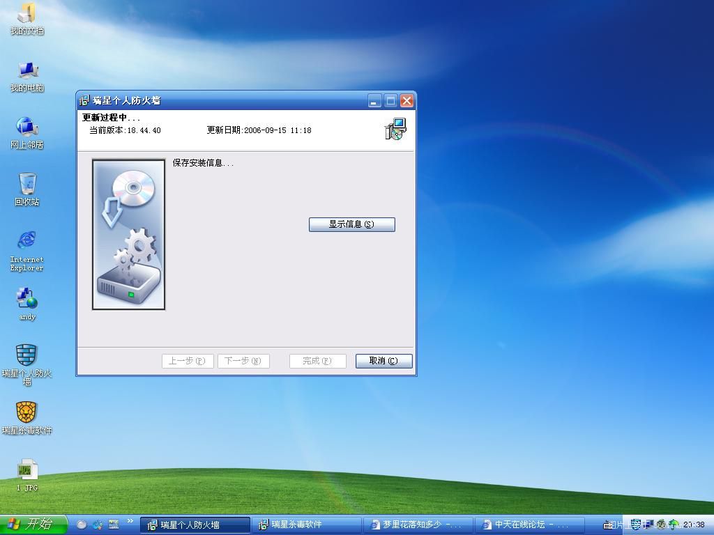Expand quick launch overflow chevron
714x535 pixels.
tap(130, 521)
